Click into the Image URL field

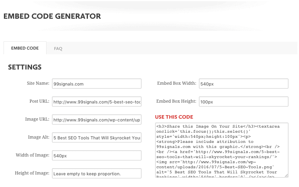click(x=97, y=119)
